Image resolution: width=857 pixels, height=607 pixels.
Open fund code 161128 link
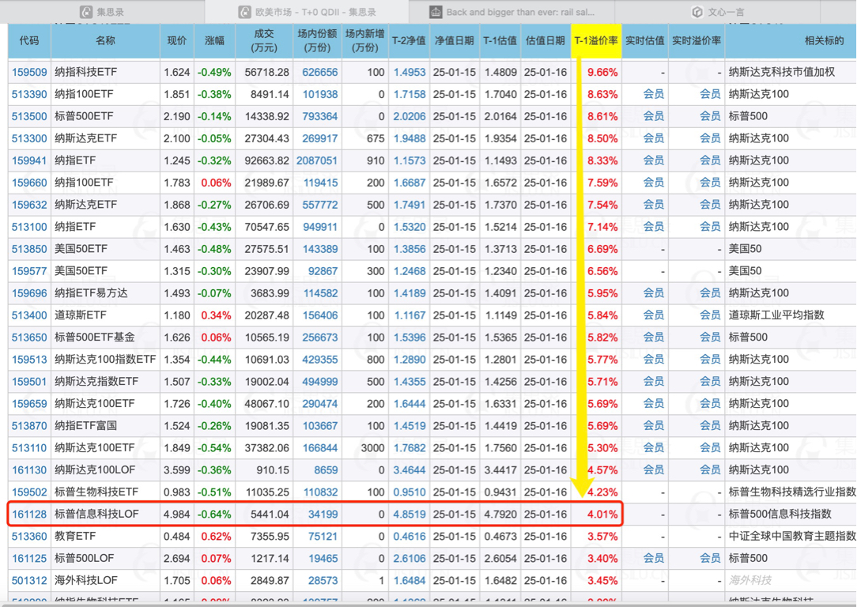coord(29,514)
